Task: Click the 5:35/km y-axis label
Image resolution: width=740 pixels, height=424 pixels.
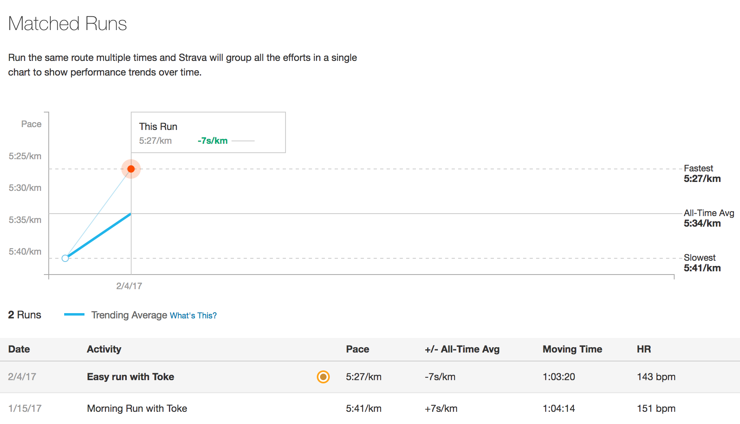Action: [25, 220]
